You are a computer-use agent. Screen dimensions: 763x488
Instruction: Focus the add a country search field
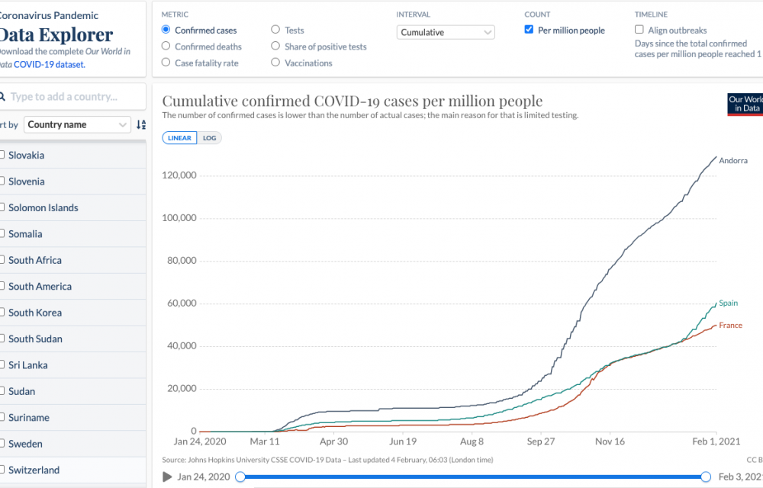click(x=75, y=97)
